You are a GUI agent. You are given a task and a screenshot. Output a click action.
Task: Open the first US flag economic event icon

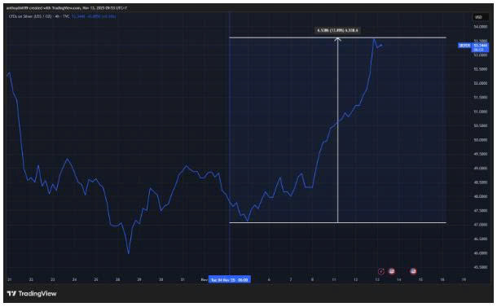click(x=392, y=271)
